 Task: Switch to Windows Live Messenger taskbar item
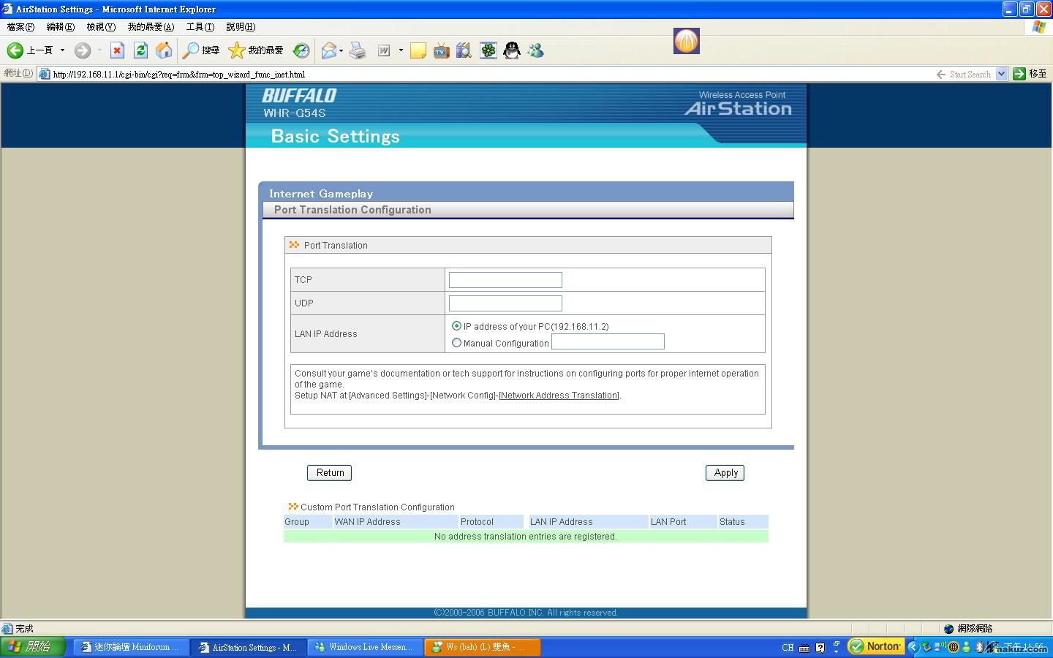click(x=363, y=647)
